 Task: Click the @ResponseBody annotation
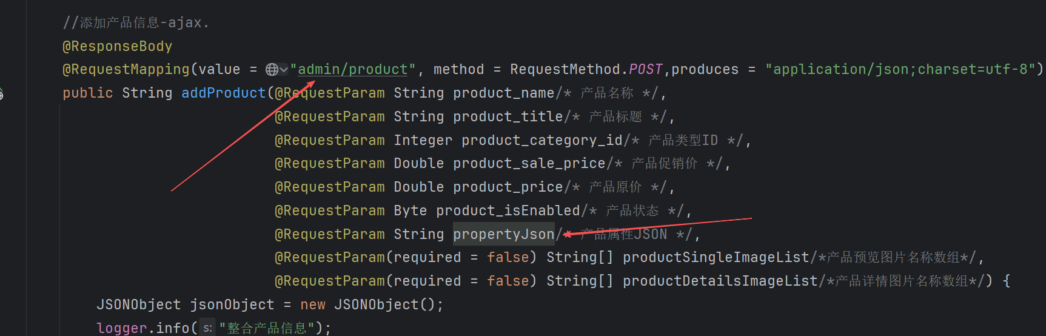point(117,47)
